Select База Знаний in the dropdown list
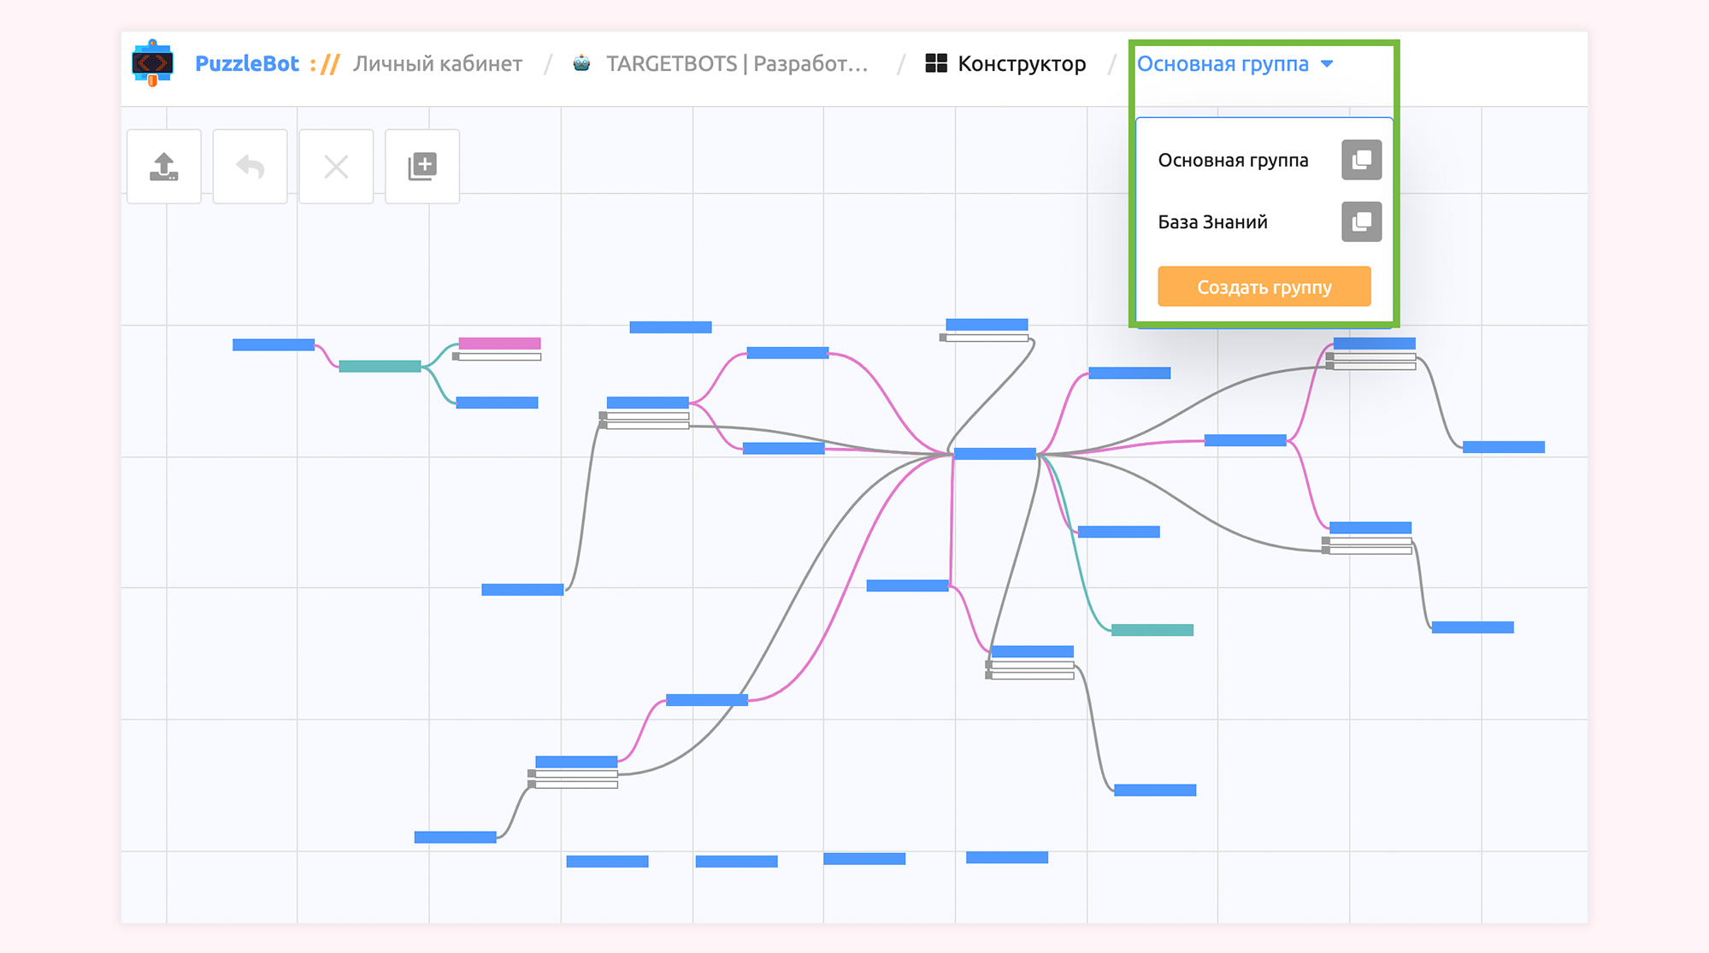 pos(1212,222)
